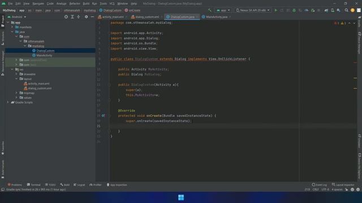Sync project with Gradle files icon
Viewport: 362px width, 203px height.
326,10
